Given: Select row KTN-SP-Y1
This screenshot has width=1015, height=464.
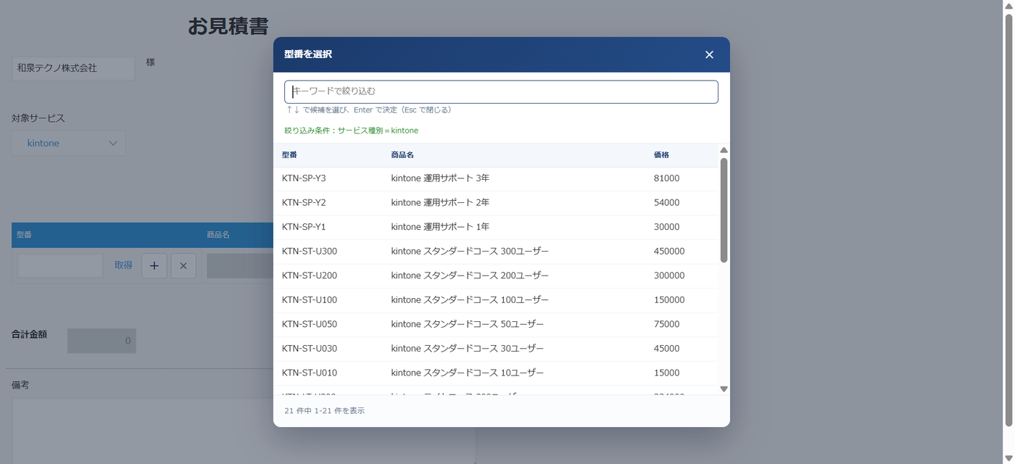Looking at the screenshot, I should 496,227.
